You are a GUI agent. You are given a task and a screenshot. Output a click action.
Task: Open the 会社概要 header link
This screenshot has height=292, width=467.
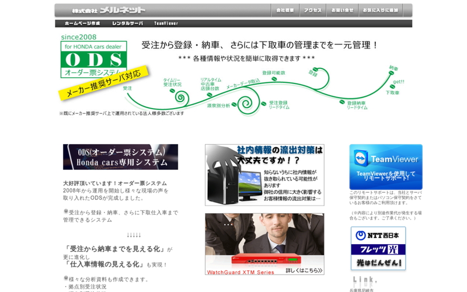[x=285, y=11]
